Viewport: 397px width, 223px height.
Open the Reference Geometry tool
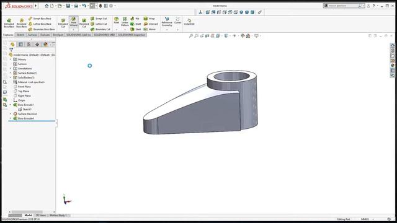[x=167, y=22]
